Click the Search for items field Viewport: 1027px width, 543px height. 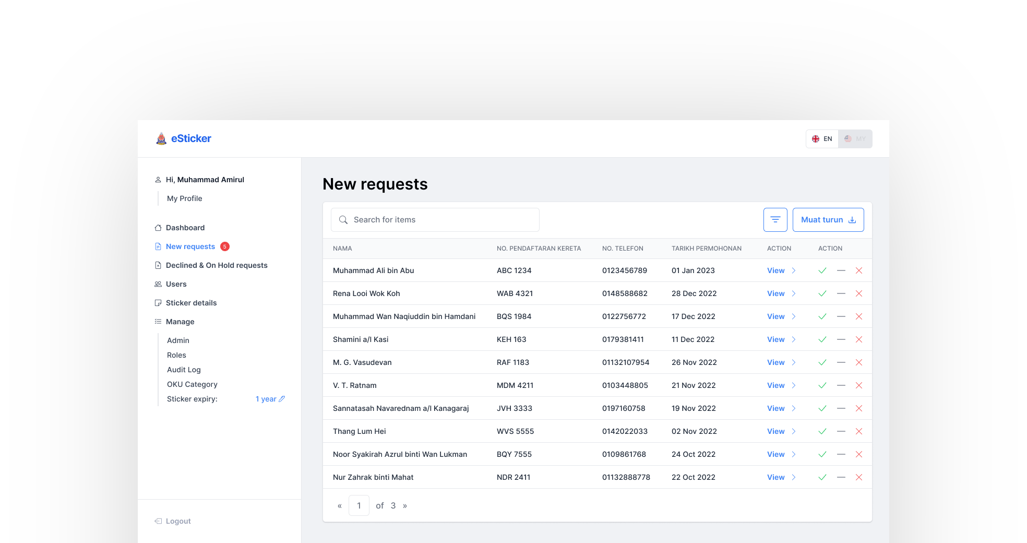(435, 220)
